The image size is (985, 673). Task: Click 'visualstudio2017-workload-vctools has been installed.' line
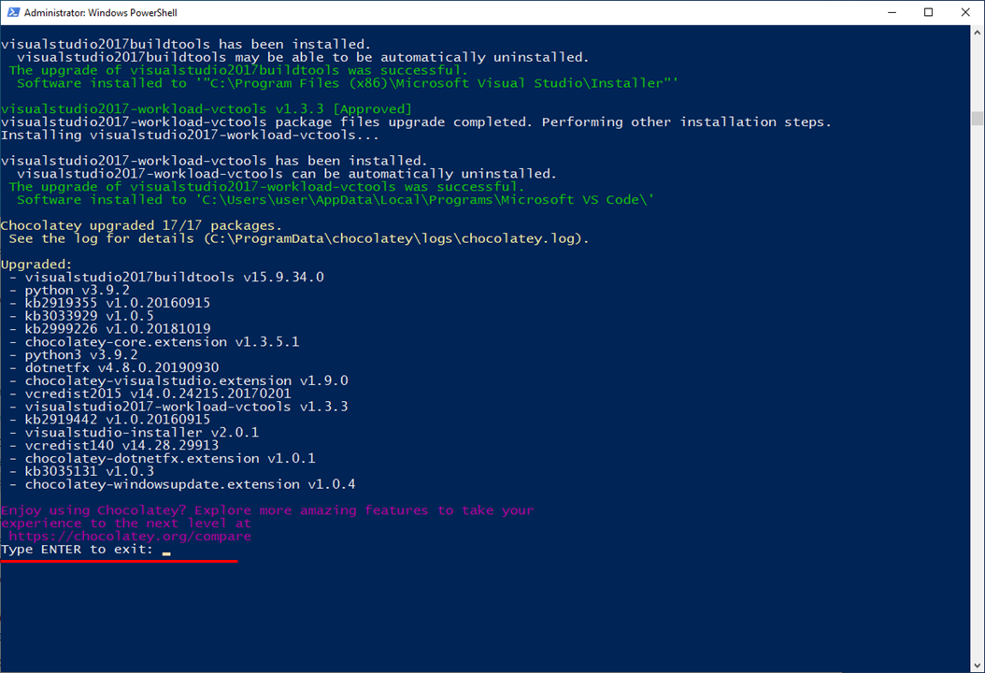(214, 161)
